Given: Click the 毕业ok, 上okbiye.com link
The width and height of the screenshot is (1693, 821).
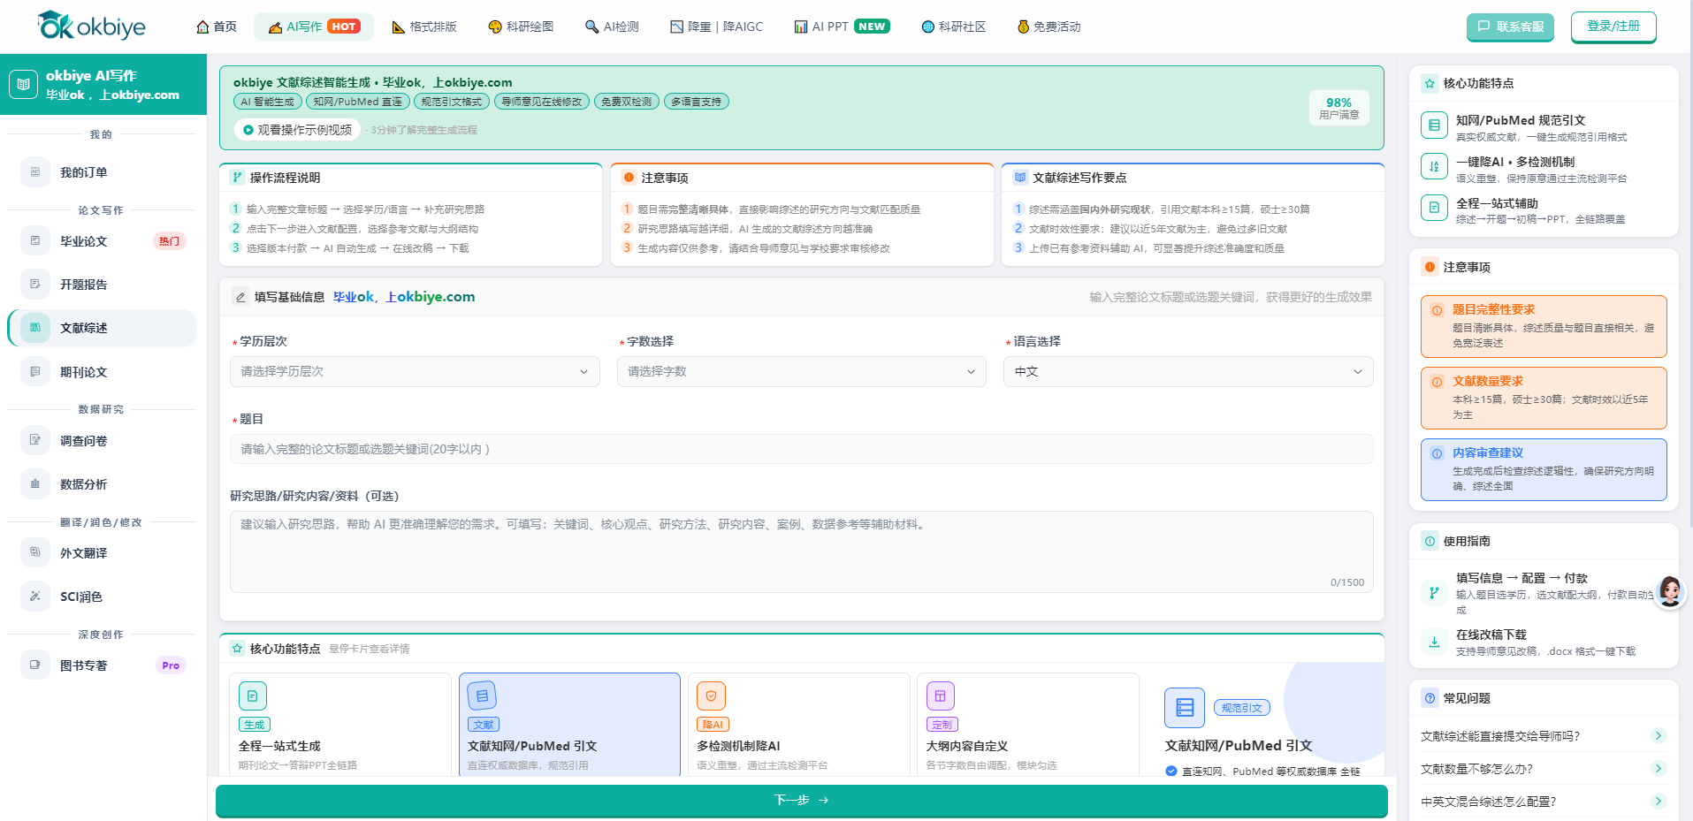Looking at the screenshot, I should click(404, 297).
